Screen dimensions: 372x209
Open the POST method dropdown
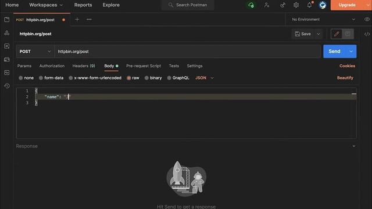click(x=35, y=52)
